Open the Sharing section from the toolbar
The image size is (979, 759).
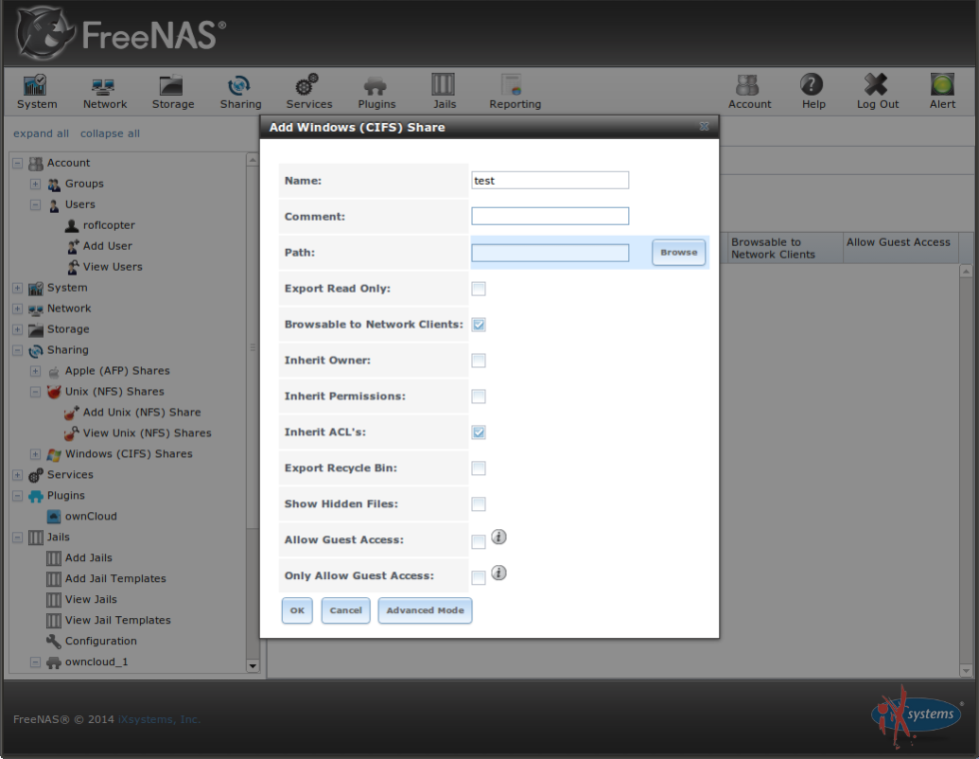tap(241, 90)
